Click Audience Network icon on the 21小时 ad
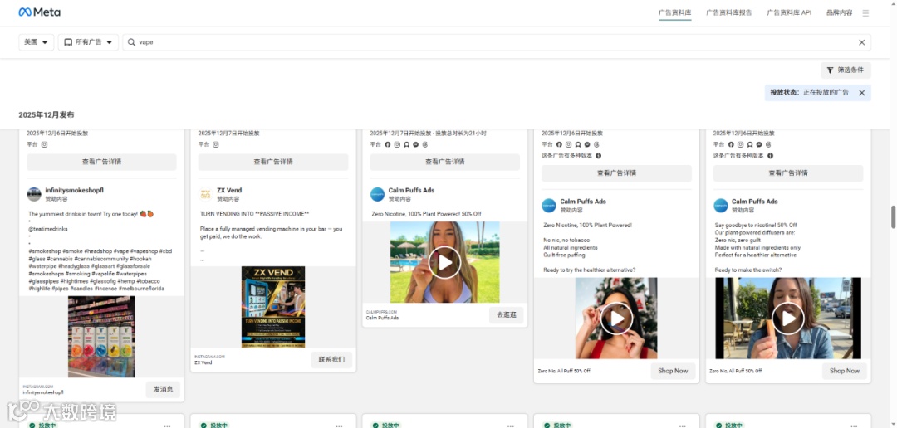The width and height of the screenshot is (897, 428). pyautogui.click(x=406, y=144)
